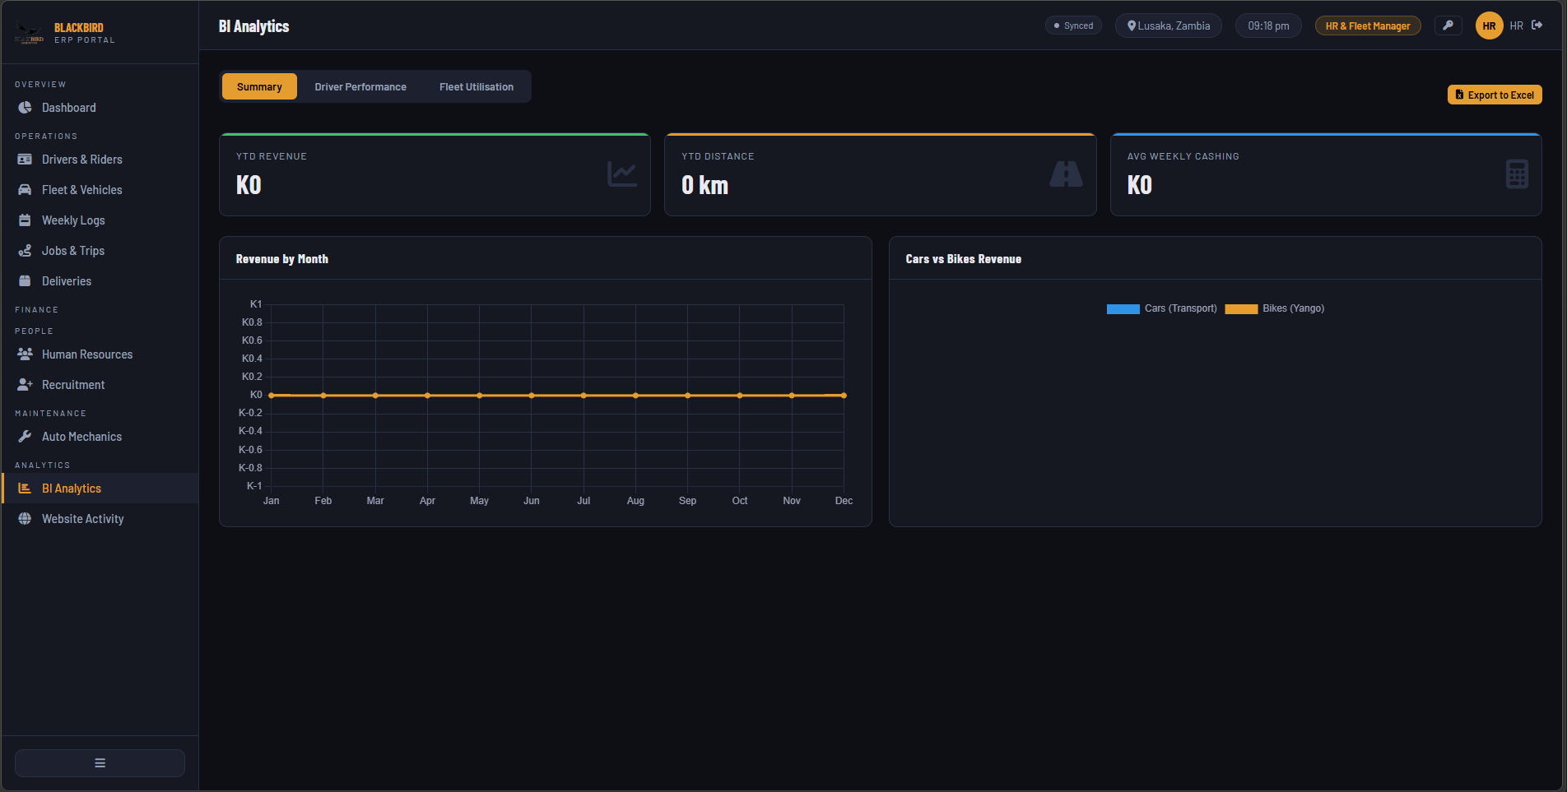Open the HR & Fleet Manager role selector
1567x792 pixels.
(1368, 25)
